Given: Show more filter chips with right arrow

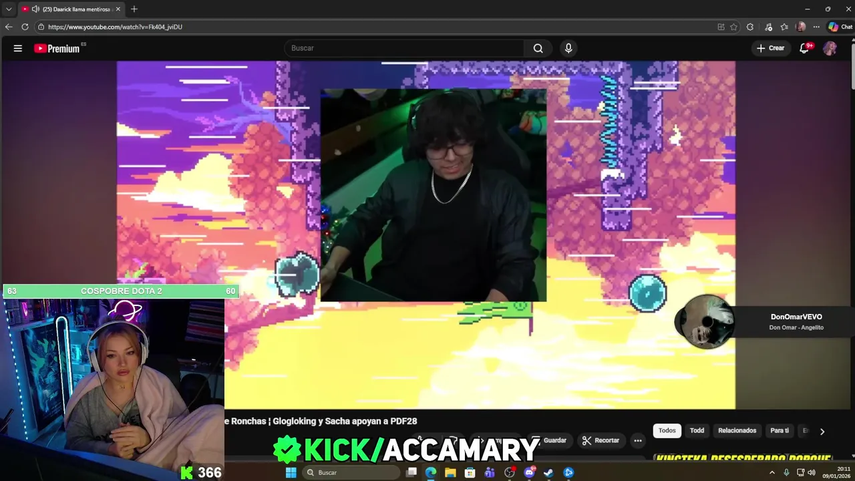Looking at the screenshot, I should coord(822,432).
